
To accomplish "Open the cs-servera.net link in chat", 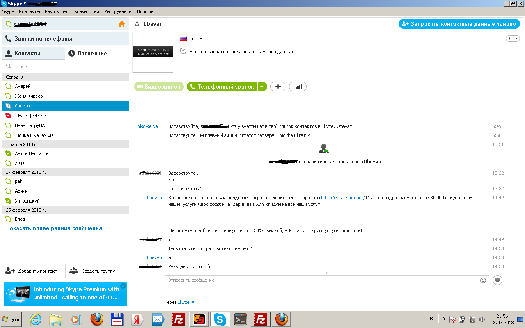I will tap(342, 198).
